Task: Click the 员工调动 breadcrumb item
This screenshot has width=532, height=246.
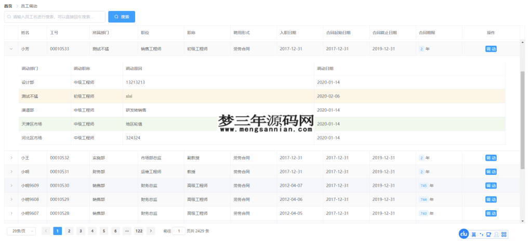Action: (29, 6)
